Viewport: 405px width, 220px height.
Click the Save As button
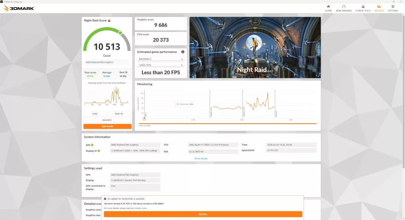(x=119, y=114)
